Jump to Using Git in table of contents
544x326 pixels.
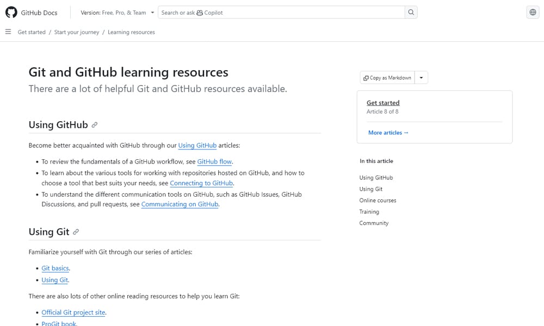pyautogui.click(x=371, y=189)
